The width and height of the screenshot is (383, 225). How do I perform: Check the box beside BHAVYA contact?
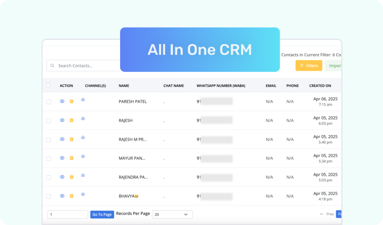click(x=49, y=196)
